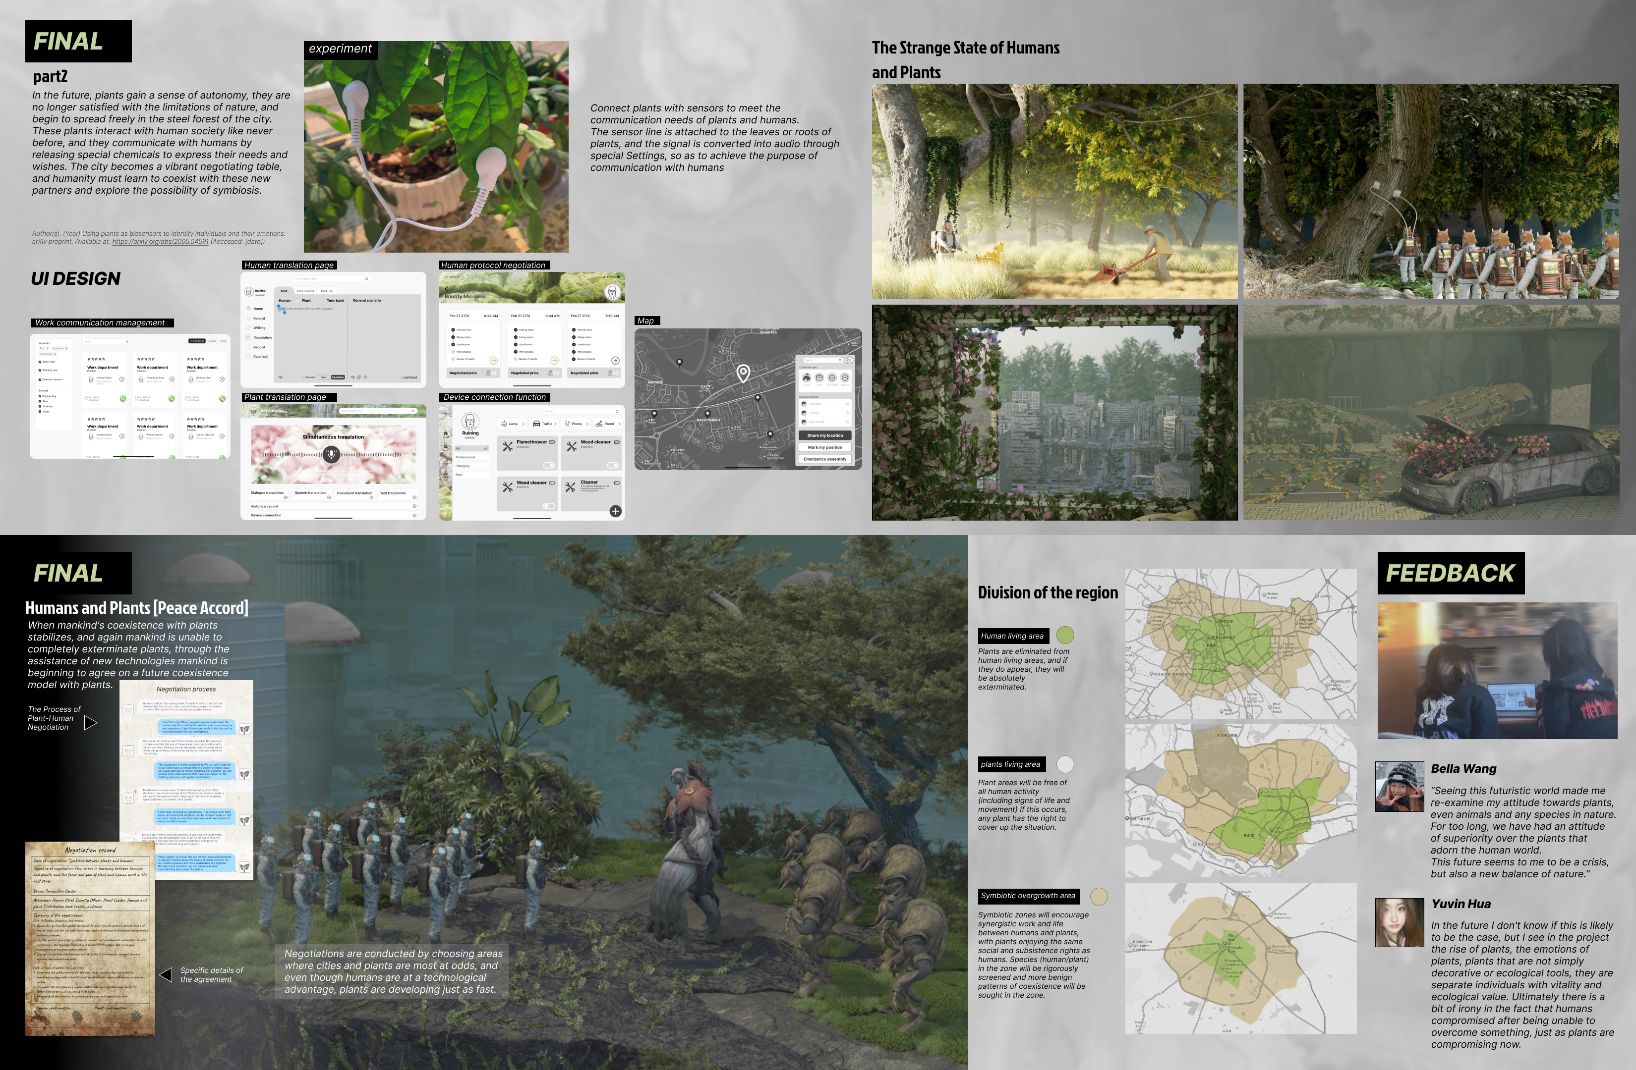Open the Human language dropdown

point(286,300)
